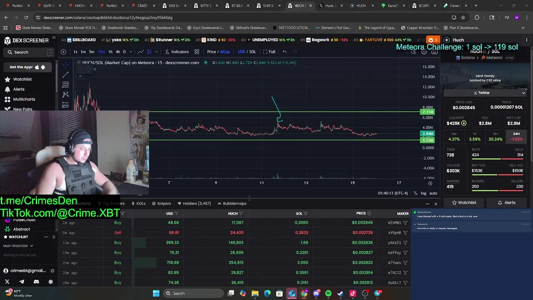Open the Snipers tab
Viewport: 533px width, 300px height.
click(x=161, y=203)
